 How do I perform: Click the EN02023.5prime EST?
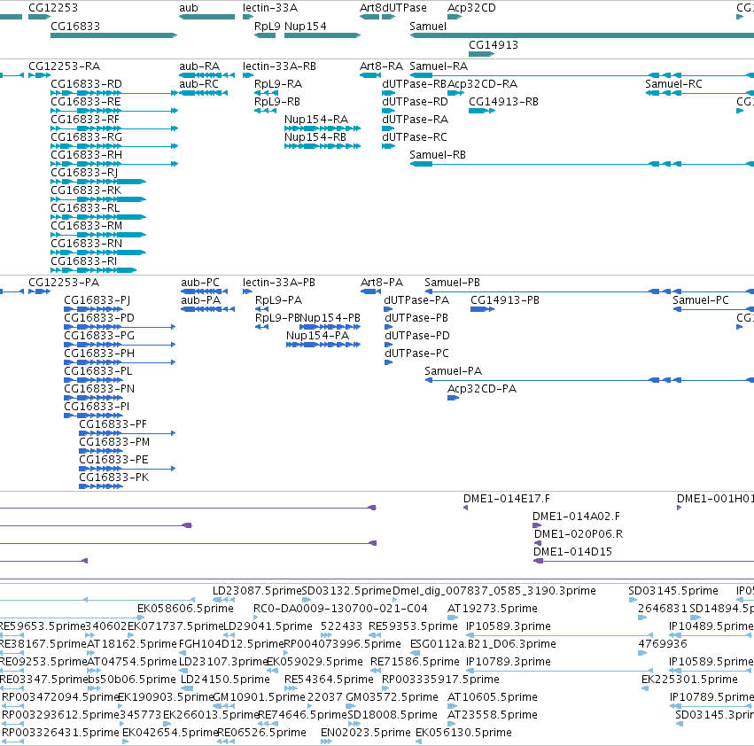[366, 733]
